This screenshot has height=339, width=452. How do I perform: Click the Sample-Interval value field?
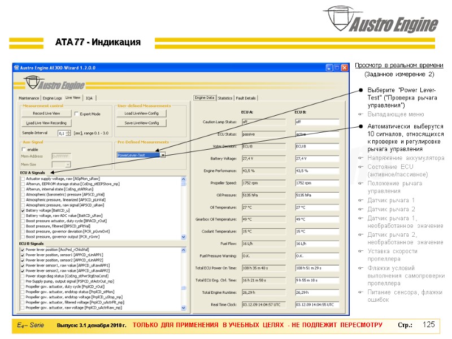click(x=62, y=133)
